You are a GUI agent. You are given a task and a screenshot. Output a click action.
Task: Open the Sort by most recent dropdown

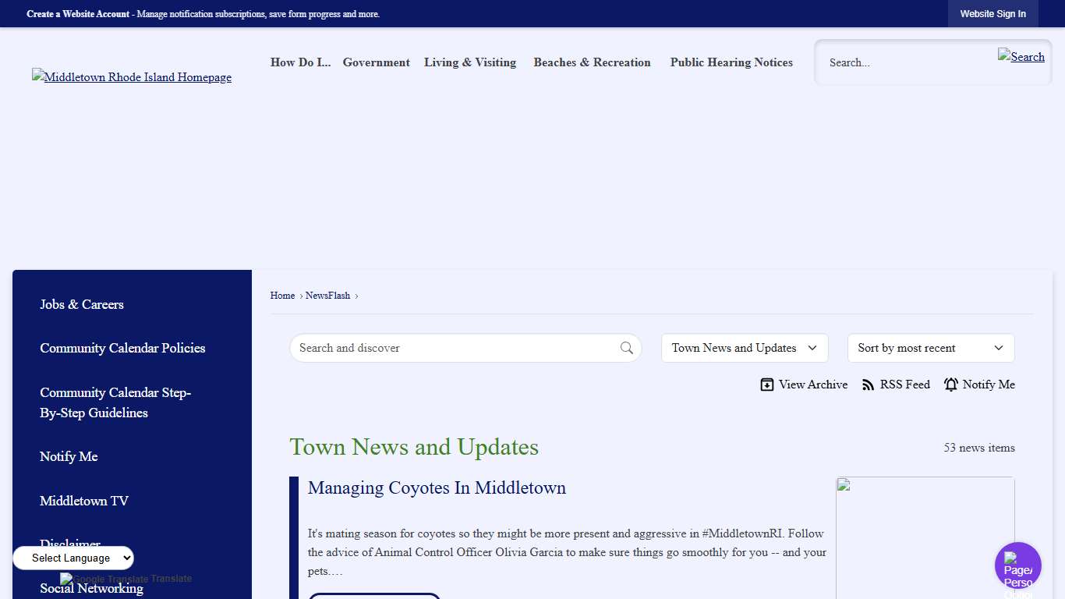pos(930,348)
